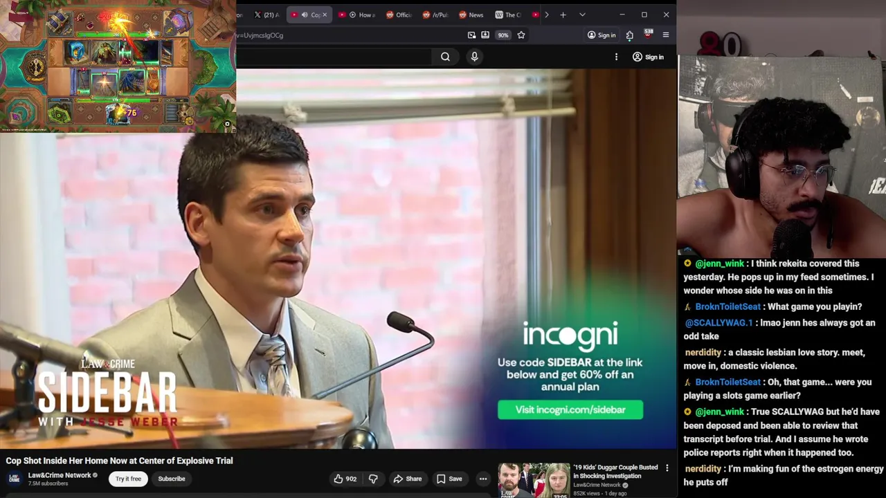
Task: Open the Law&Crime Network channel avatar
Action: pyautogui.click(x=14, y=479)
